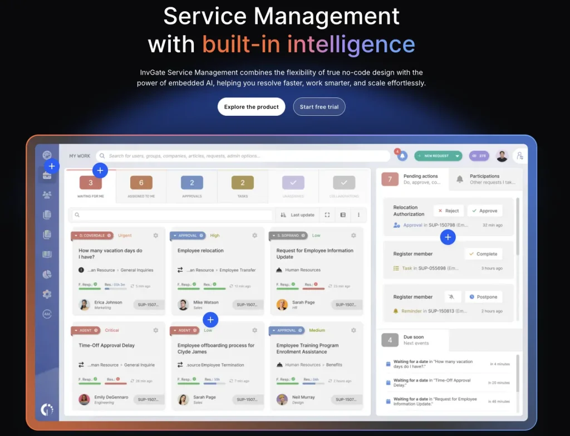The image size is (570, 436).
Task: Click the blue plus hotspot over the sidebar
Action: (52, 166)
